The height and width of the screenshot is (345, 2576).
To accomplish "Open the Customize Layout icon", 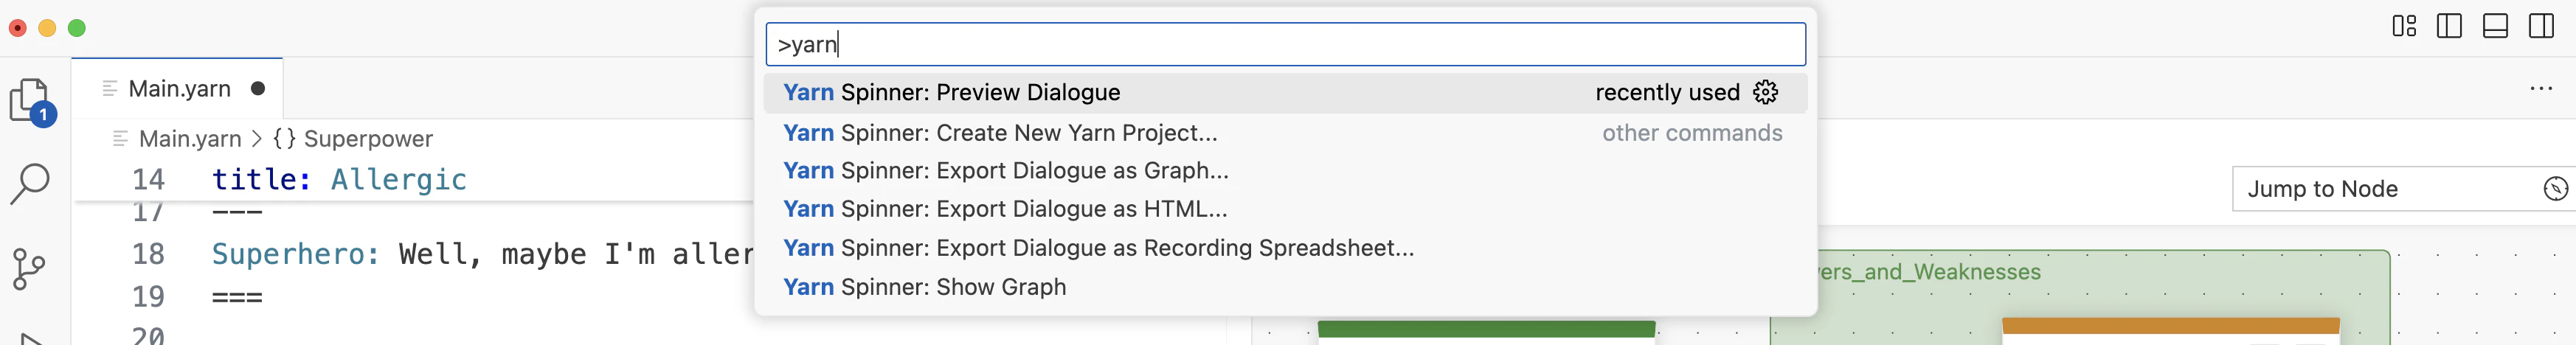I will click(x=2404, y=27).
